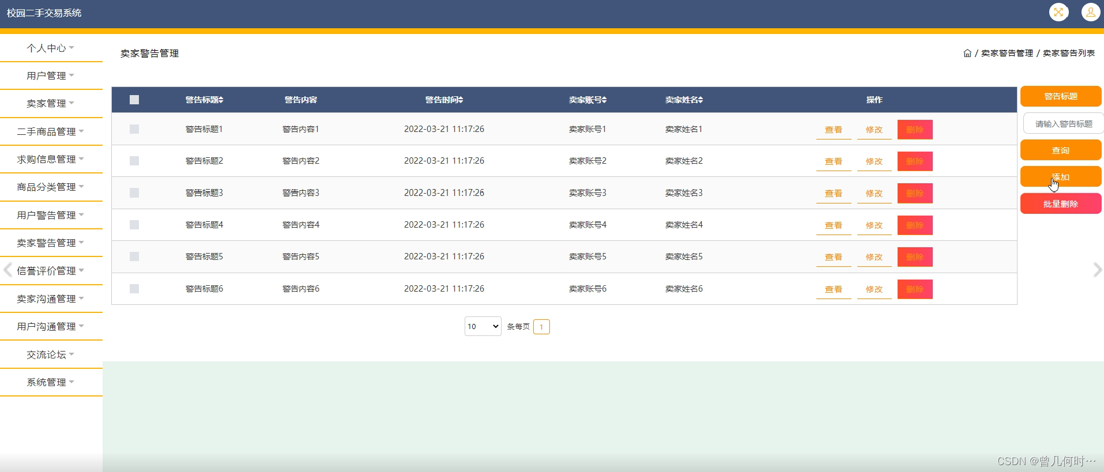Check the row checkbox for 警告标题5
Screen dimensions: 1104x472
point(134,256)
